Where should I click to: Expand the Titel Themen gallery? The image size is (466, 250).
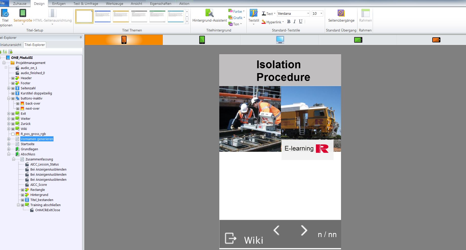click(187, 22)
